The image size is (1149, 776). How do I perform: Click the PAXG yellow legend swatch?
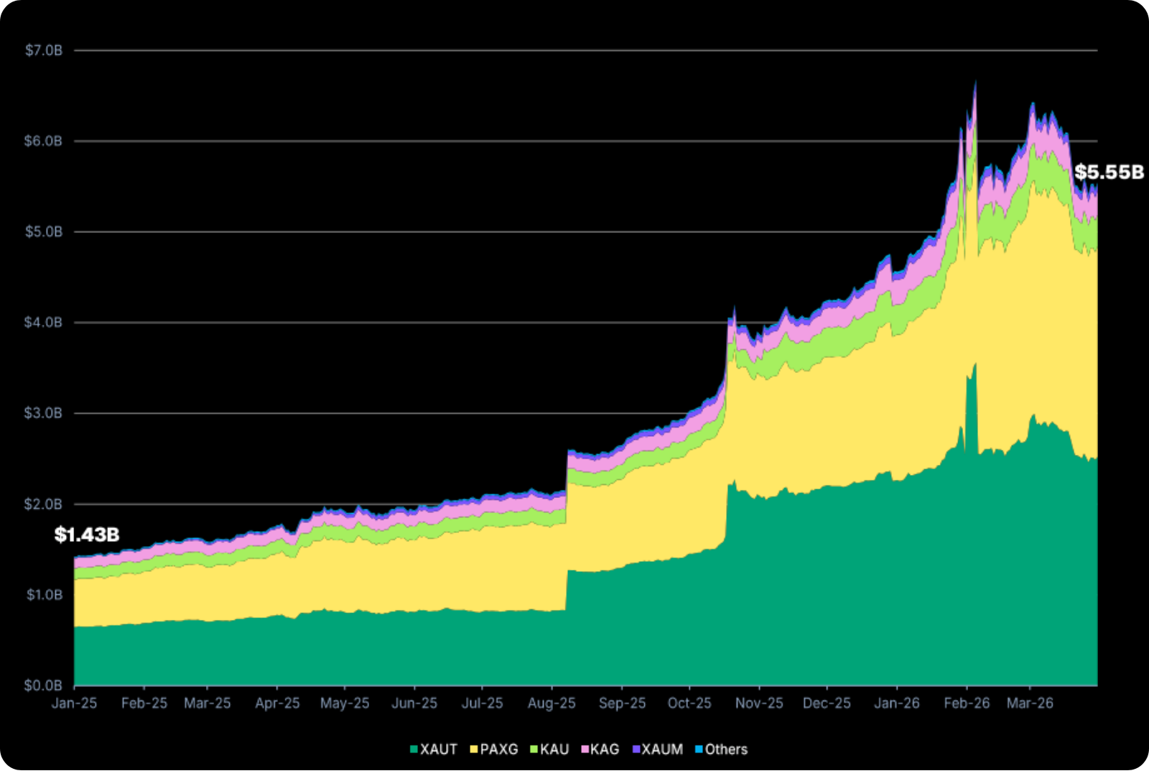pos(474,749)
